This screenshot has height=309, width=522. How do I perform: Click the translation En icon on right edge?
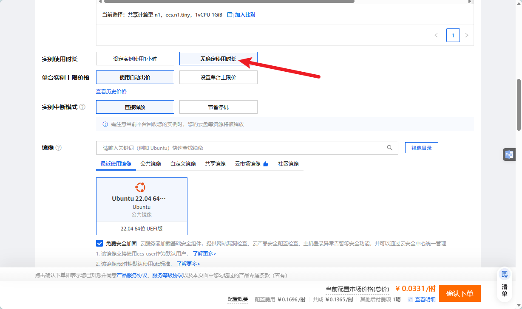tap(509, 154)
